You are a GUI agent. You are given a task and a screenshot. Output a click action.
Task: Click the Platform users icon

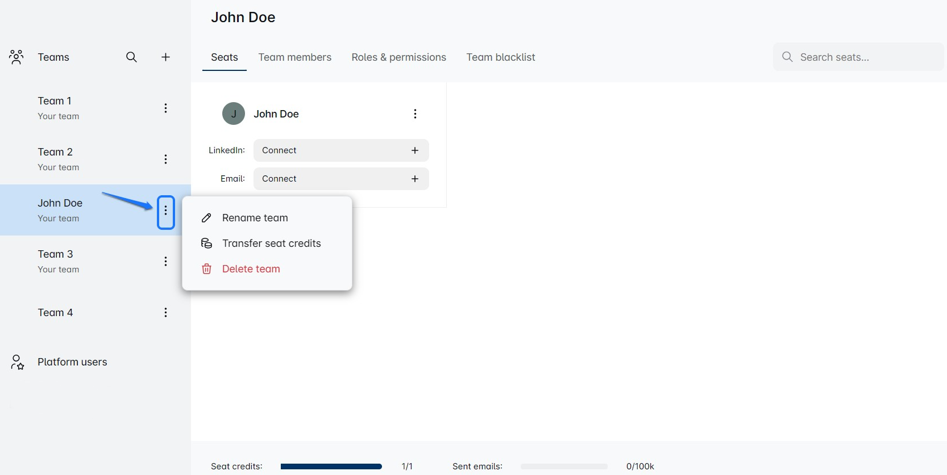coord(18,362)
